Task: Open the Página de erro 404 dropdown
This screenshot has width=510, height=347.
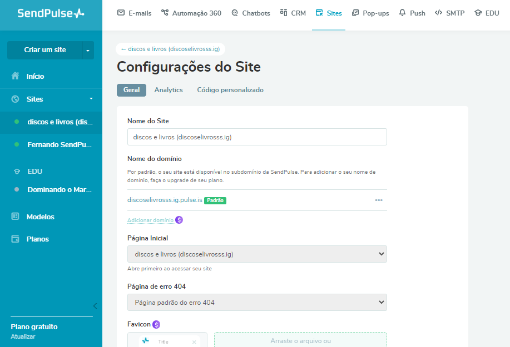Action: [x=257, y=302]
